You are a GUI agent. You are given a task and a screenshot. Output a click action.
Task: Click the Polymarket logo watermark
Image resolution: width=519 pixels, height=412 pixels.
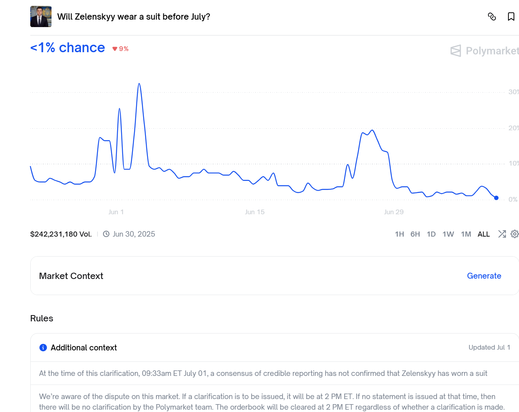tap(484, 51)
